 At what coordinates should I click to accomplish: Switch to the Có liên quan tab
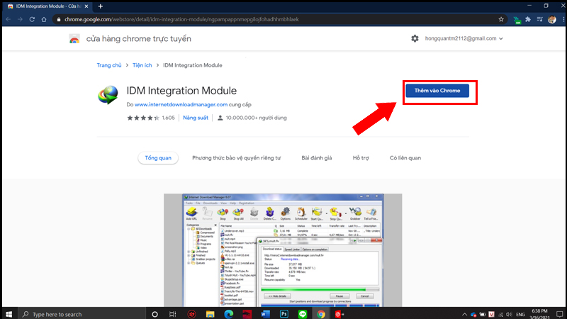(405, 157)
